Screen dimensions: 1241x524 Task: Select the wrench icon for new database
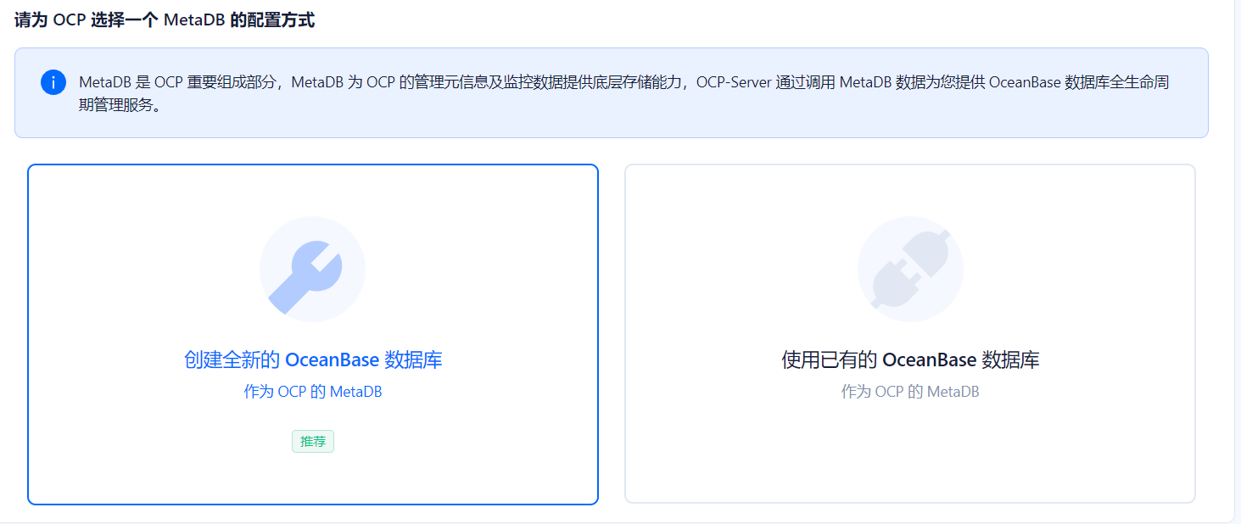click(312, 270)
